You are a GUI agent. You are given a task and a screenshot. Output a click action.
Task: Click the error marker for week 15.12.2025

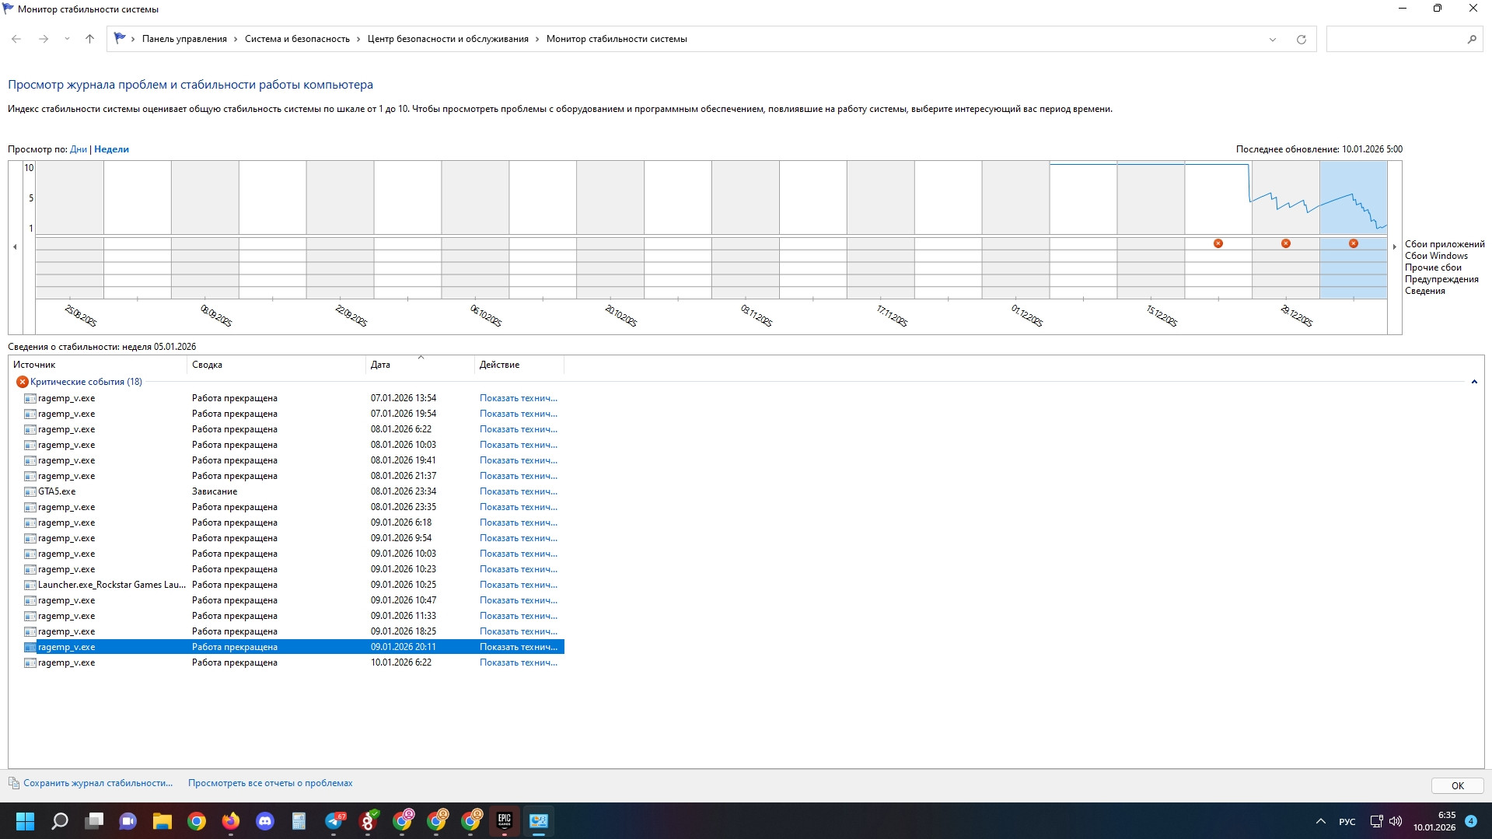(1218, 243)
